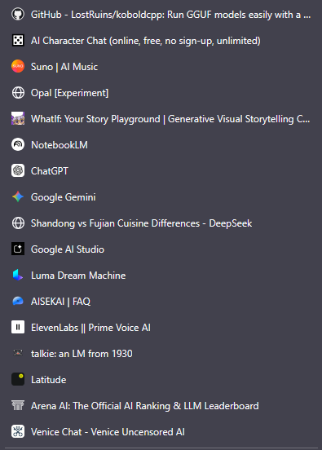
Task: Open the Google Gemini bookmark
Action: click(x=161, y=197)
